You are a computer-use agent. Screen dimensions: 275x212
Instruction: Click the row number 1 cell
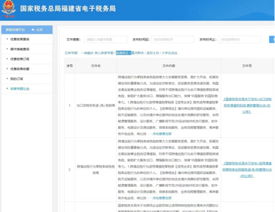70,105
